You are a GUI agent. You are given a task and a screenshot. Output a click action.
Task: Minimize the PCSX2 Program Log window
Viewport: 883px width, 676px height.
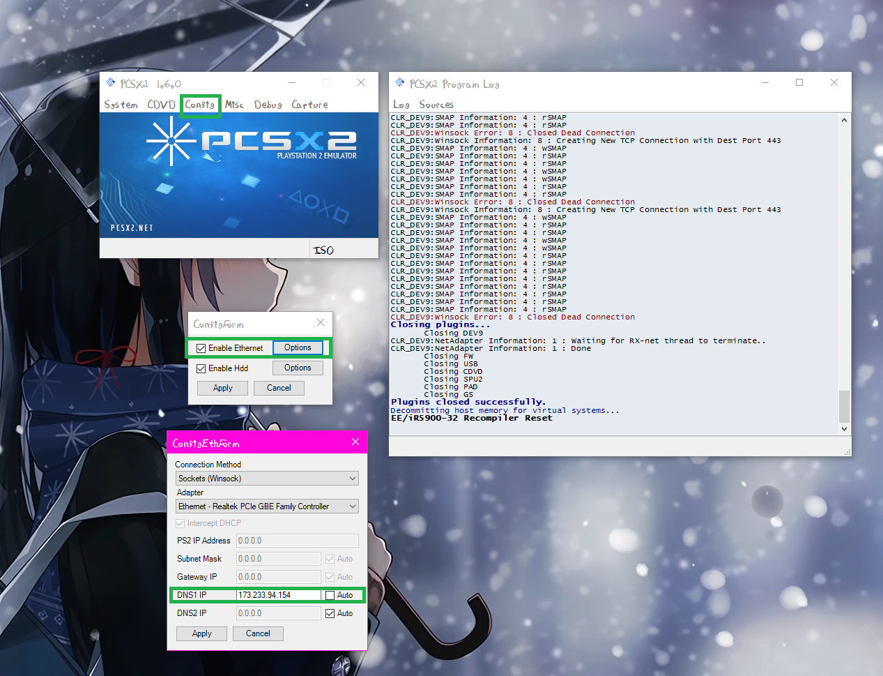(765, 82)
